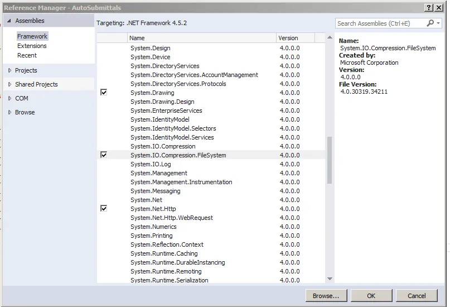Click the Cancel button

coord(417,296)
